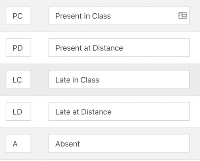The height and width of the screenshot is (161, 200).
Task: Click the Absent status row background
Action: point(100,144)
